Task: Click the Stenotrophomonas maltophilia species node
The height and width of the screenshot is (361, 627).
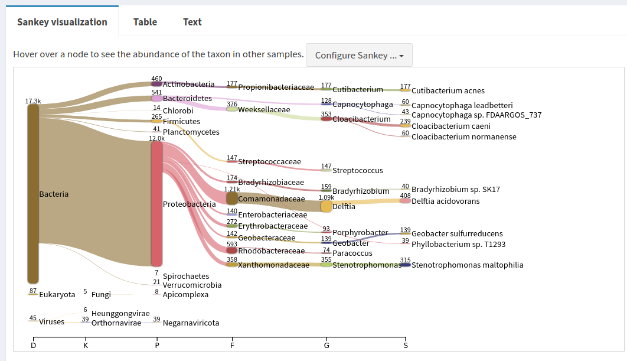Action: tap(405, 265)
